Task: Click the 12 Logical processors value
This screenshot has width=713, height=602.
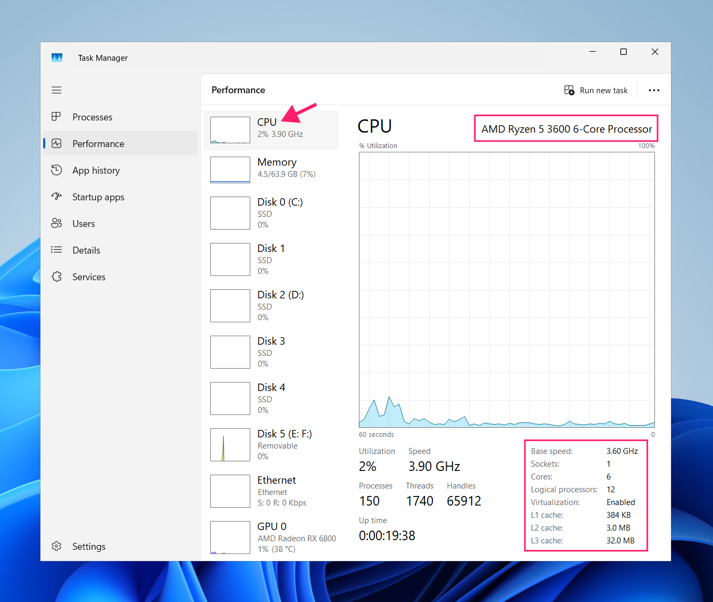Action: [x=611, y=490]
